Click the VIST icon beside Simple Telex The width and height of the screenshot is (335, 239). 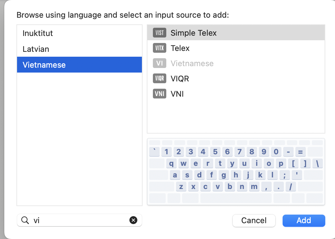click(x=159, y=33)
